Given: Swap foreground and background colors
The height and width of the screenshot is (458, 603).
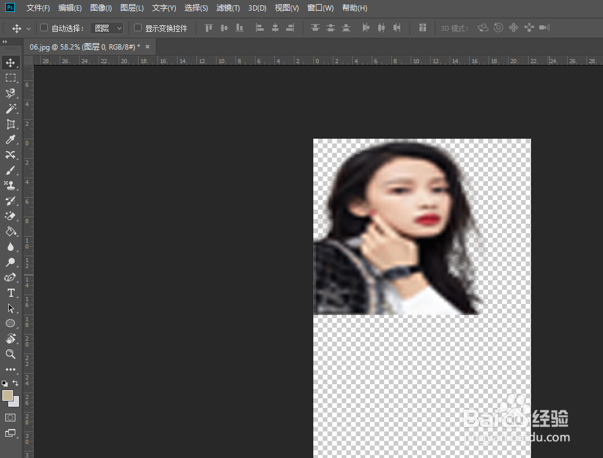Looking at the screenshot, I should pyautogui.click(x=15, y=383).
